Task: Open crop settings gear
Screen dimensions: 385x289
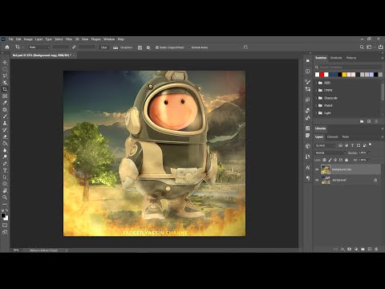Action: tap(148, 47)
